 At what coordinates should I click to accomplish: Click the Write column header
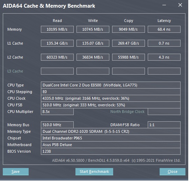coord(93,21)
